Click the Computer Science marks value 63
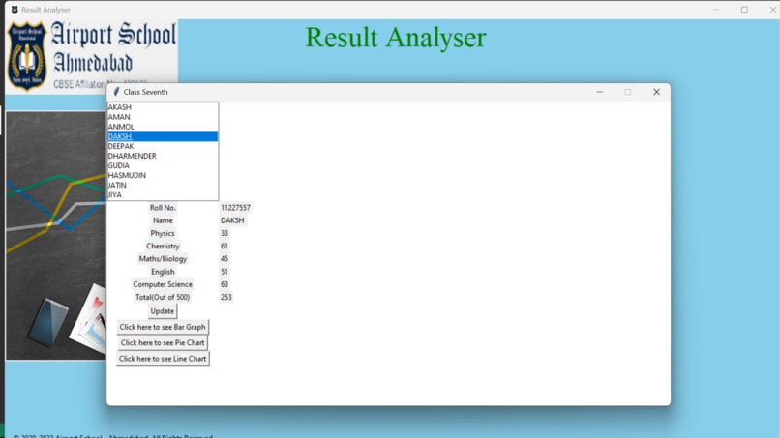Viewport: 780px width, 438px height. 225,284
